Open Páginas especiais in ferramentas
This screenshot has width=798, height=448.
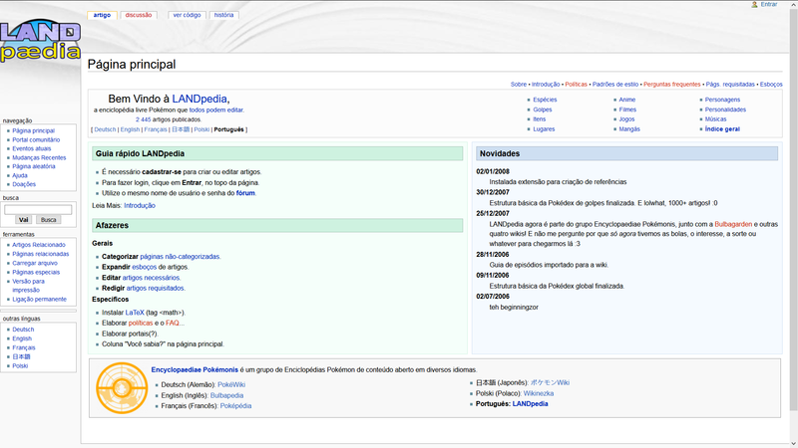tap(36, 272)
